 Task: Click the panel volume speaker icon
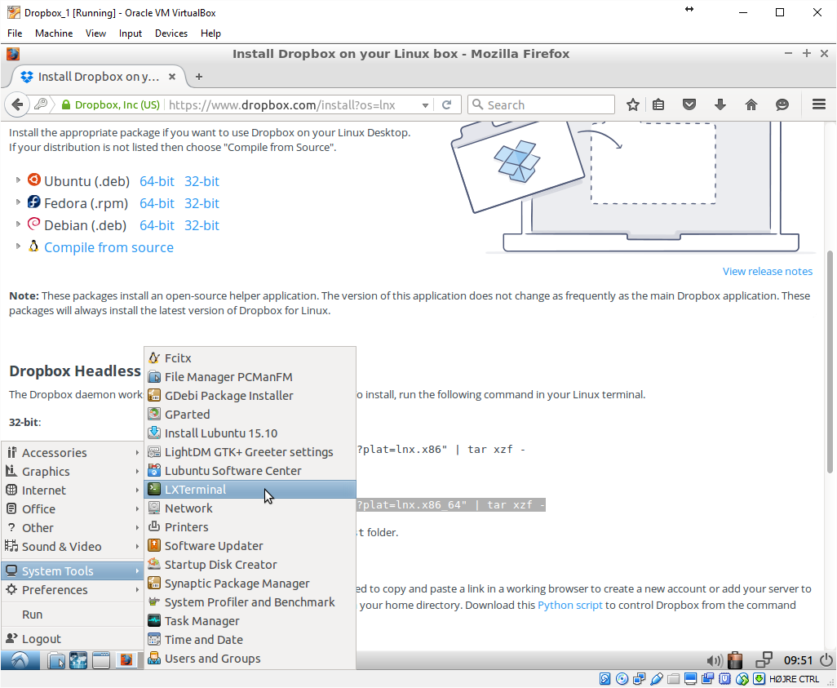[715, 661]
